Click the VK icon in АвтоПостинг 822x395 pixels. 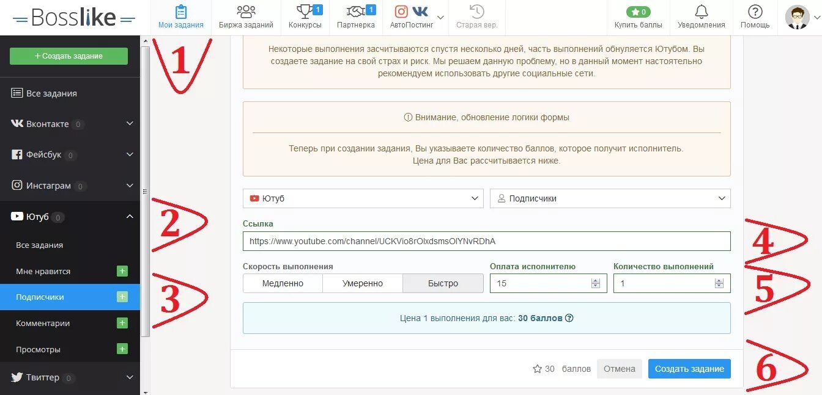420,12
